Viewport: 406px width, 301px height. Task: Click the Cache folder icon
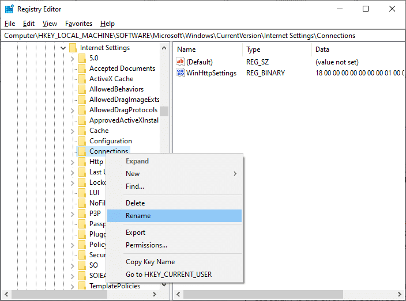[82, 131]
